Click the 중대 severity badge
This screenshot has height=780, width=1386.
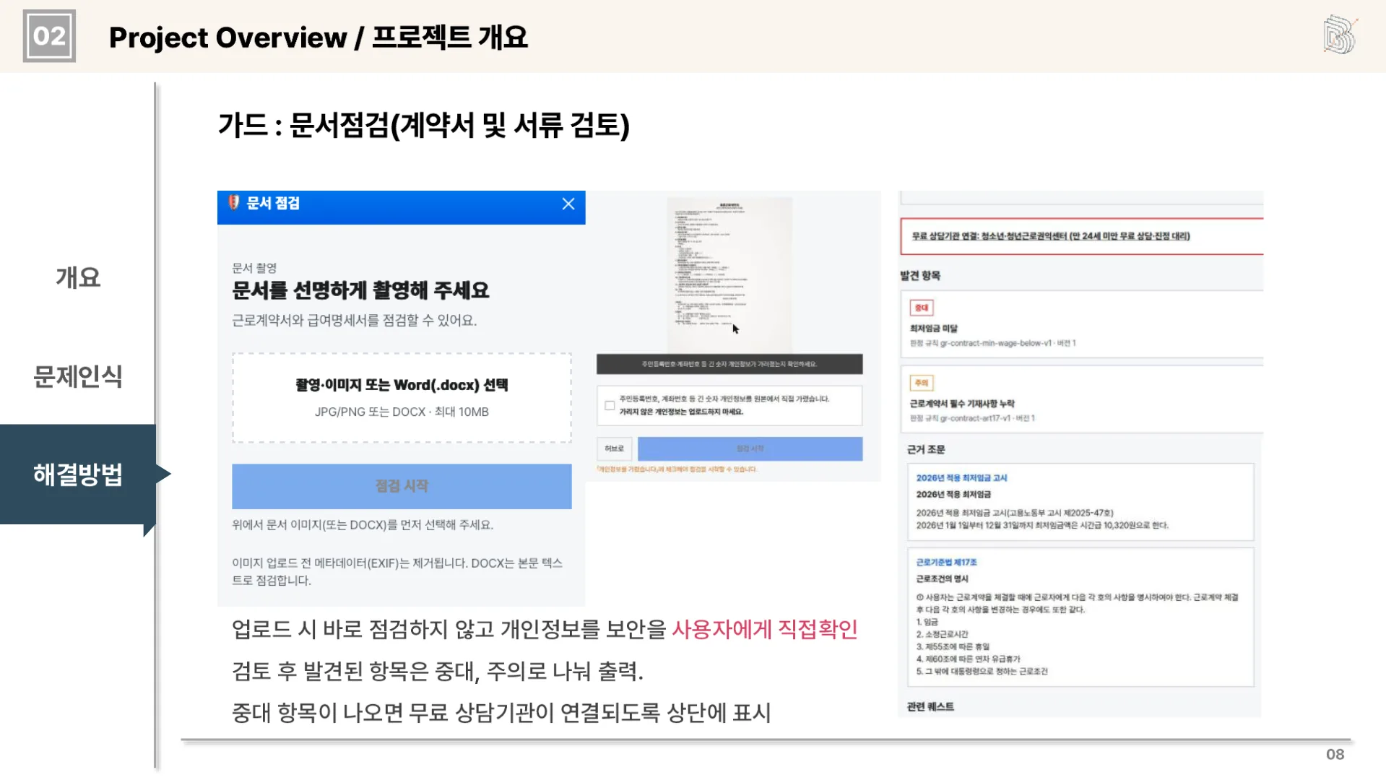[x=922, y=308]
